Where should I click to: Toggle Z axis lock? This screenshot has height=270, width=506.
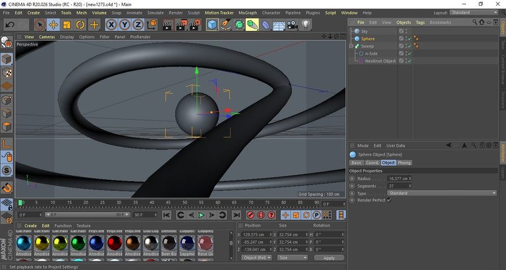pos(138,25)
